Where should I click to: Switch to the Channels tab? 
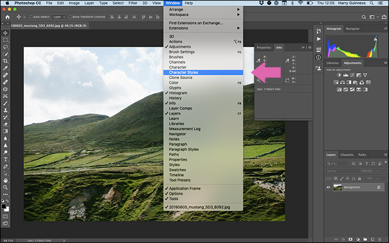pyautogui.click(x=347, y=155)
